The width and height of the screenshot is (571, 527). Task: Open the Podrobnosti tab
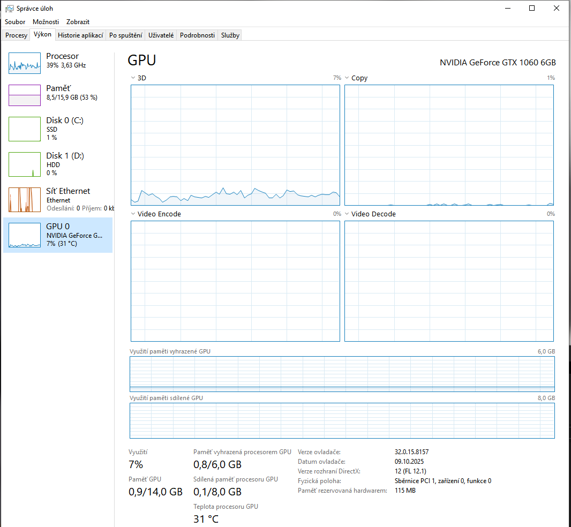point(197,35)
